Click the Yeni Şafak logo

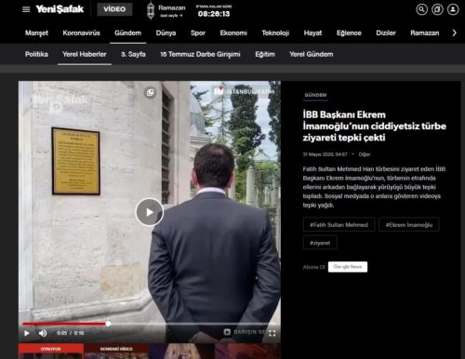[60, 9]
